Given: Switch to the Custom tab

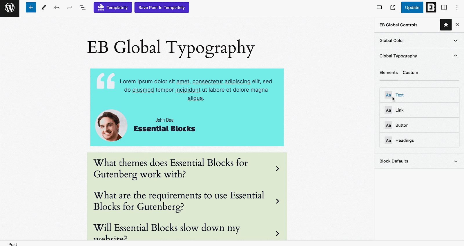Looking at the screenshot, I should point(410,73).
